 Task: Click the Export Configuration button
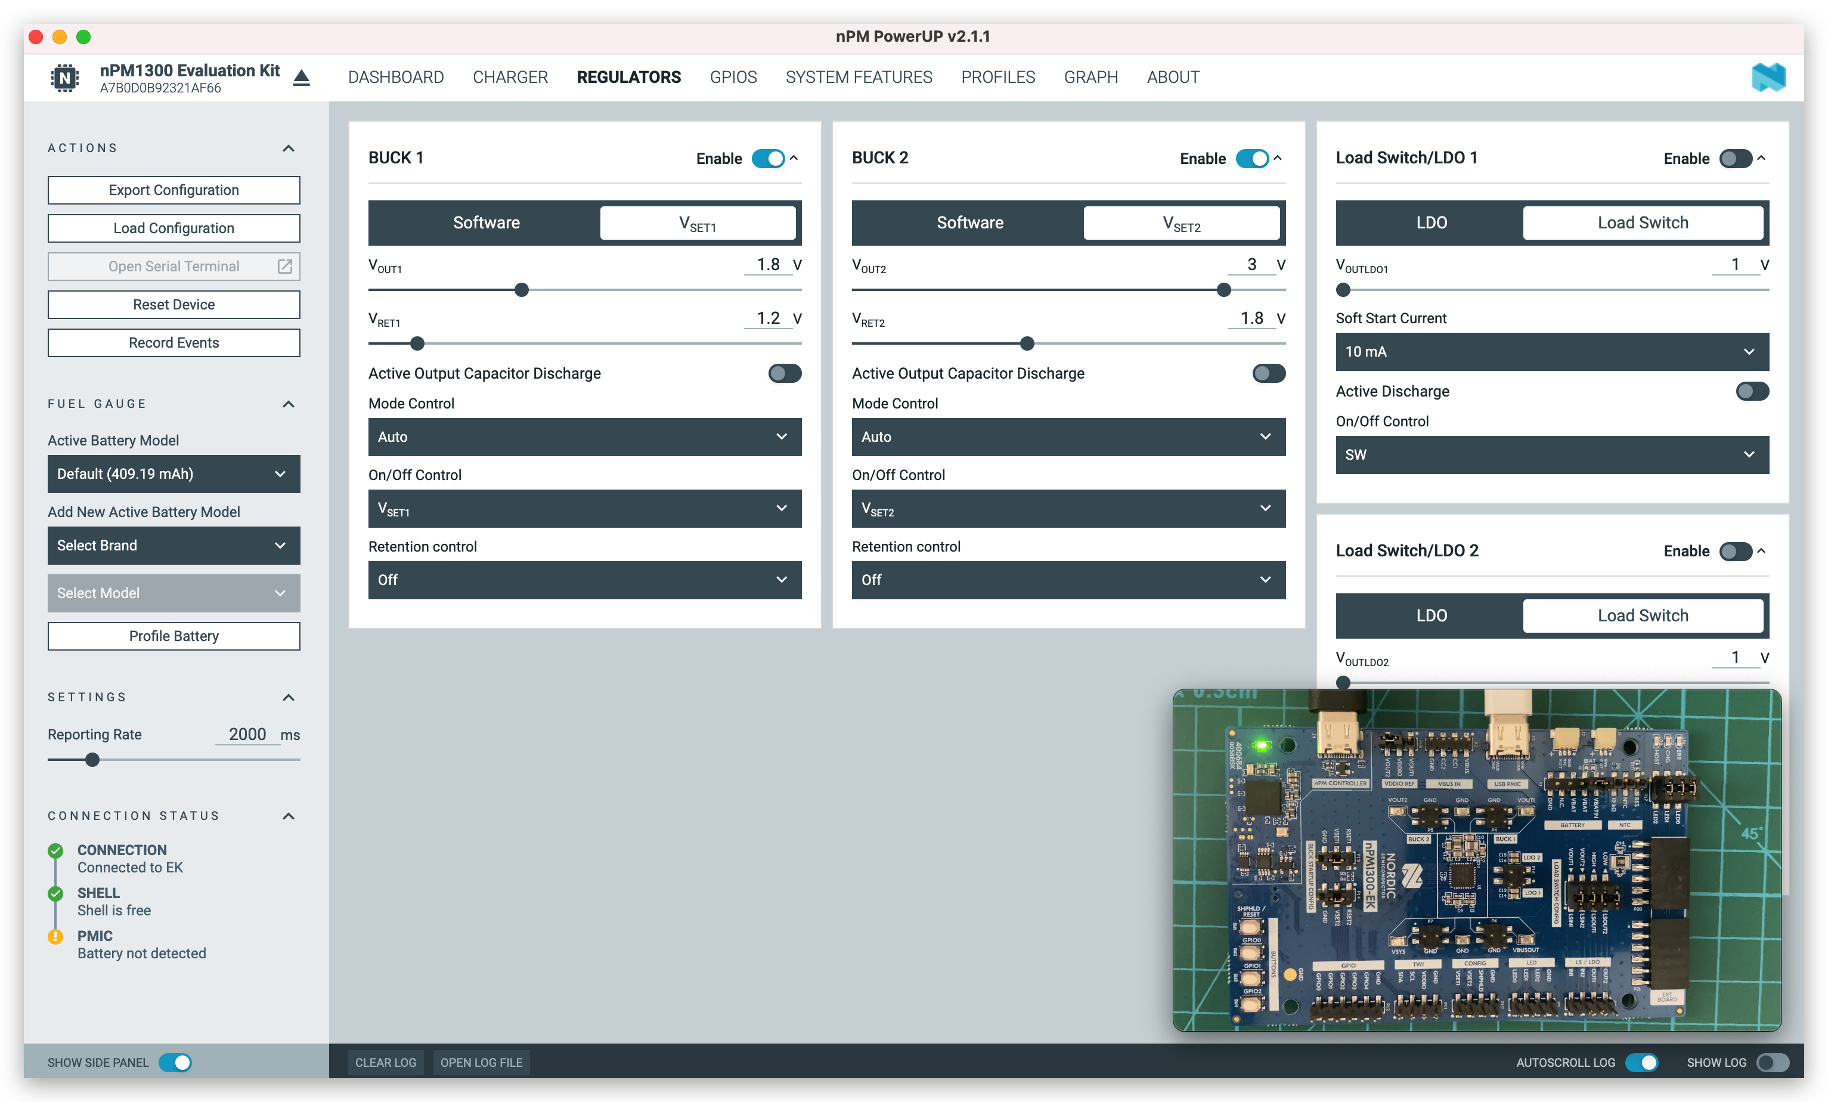click(x=173, y=190)
